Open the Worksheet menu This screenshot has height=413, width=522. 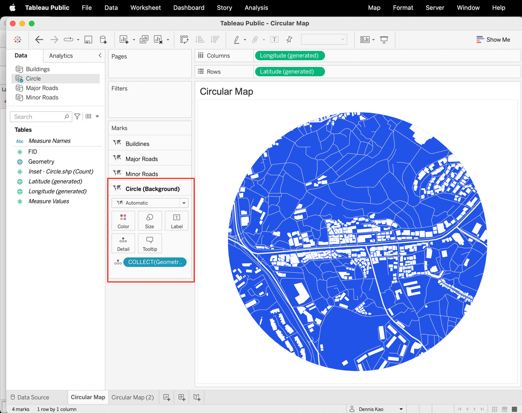click(146, 7)
